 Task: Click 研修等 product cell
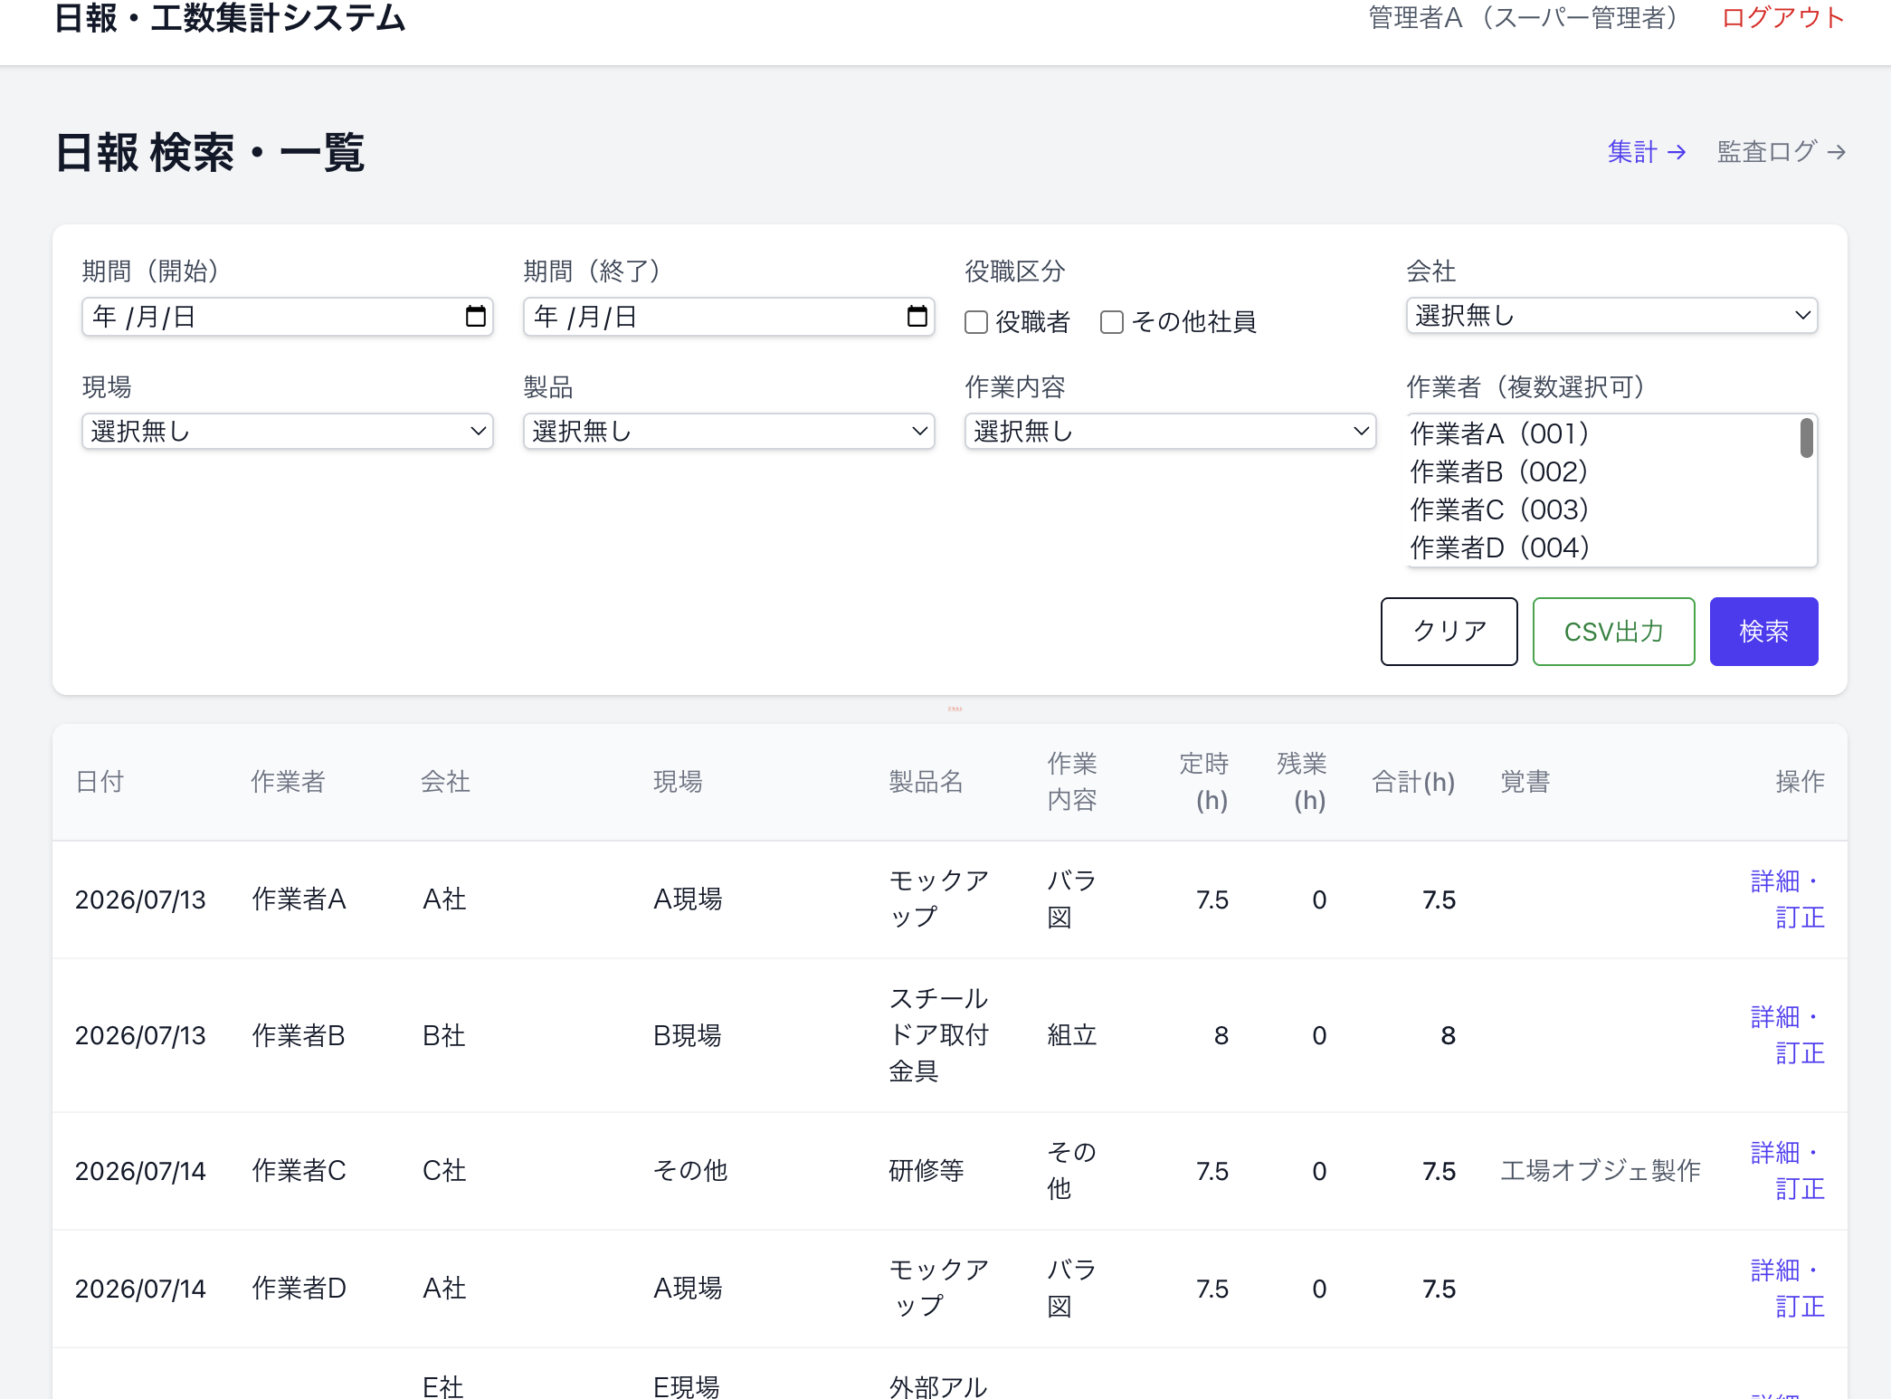click(x=926, y=1171)
